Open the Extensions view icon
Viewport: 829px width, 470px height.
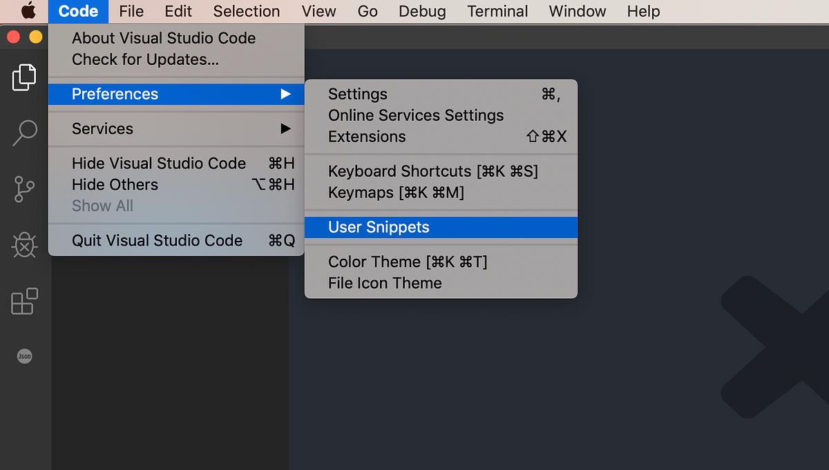tap(24, 301)
